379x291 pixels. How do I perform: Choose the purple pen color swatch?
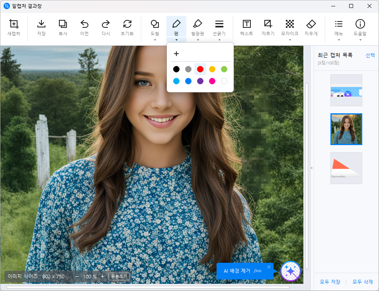200,81
